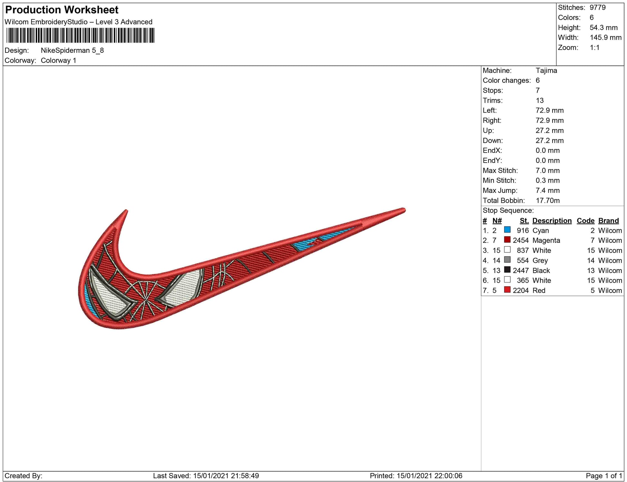Click the Magenta color swatch
The width and height of the screenshot is (627, 482).
pos(507,240)
